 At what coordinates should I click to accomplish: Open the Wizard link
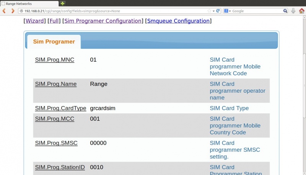click(34, 21)
